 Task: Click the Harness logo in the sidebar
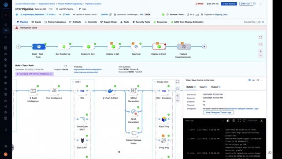6,5
